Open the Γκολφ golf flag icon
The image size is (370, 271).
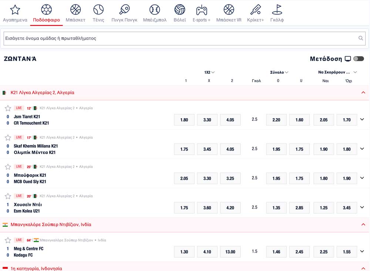click(277, 10)
